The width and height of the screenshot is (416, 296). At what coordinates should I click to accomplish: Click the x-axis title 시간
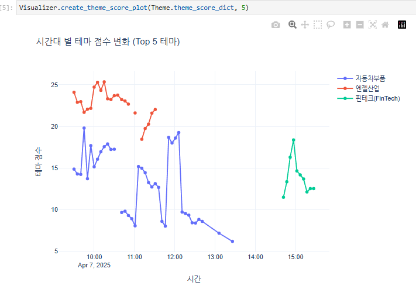(x=194, y=279)
